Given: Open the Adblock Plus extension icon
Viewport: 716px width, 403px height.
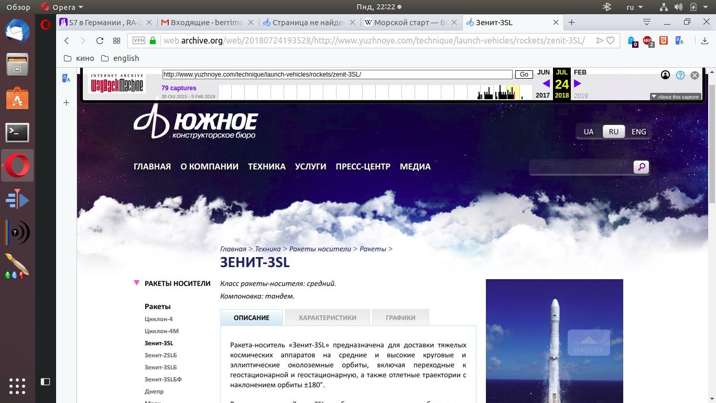Looking at the screenshot, I should pos(648,41).
